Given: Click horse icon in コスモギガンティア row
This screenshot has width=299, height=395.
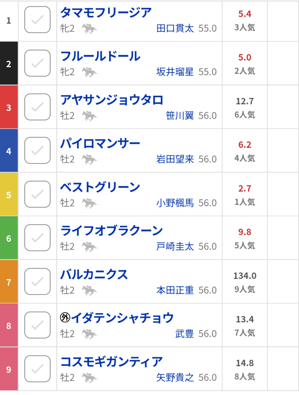Looking at the screenshot, I should (89, 378).
